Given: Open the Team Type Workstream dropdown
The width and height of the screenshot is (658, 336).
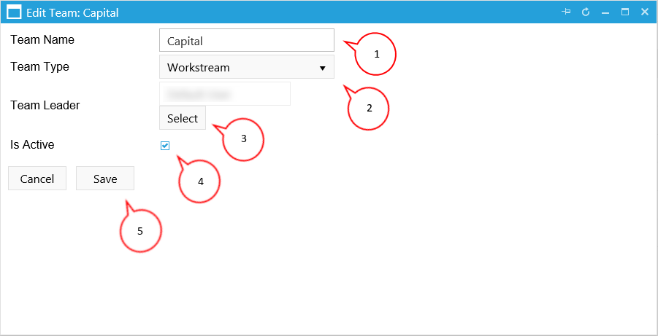Looking at the screenshot, I should (247, 67).
